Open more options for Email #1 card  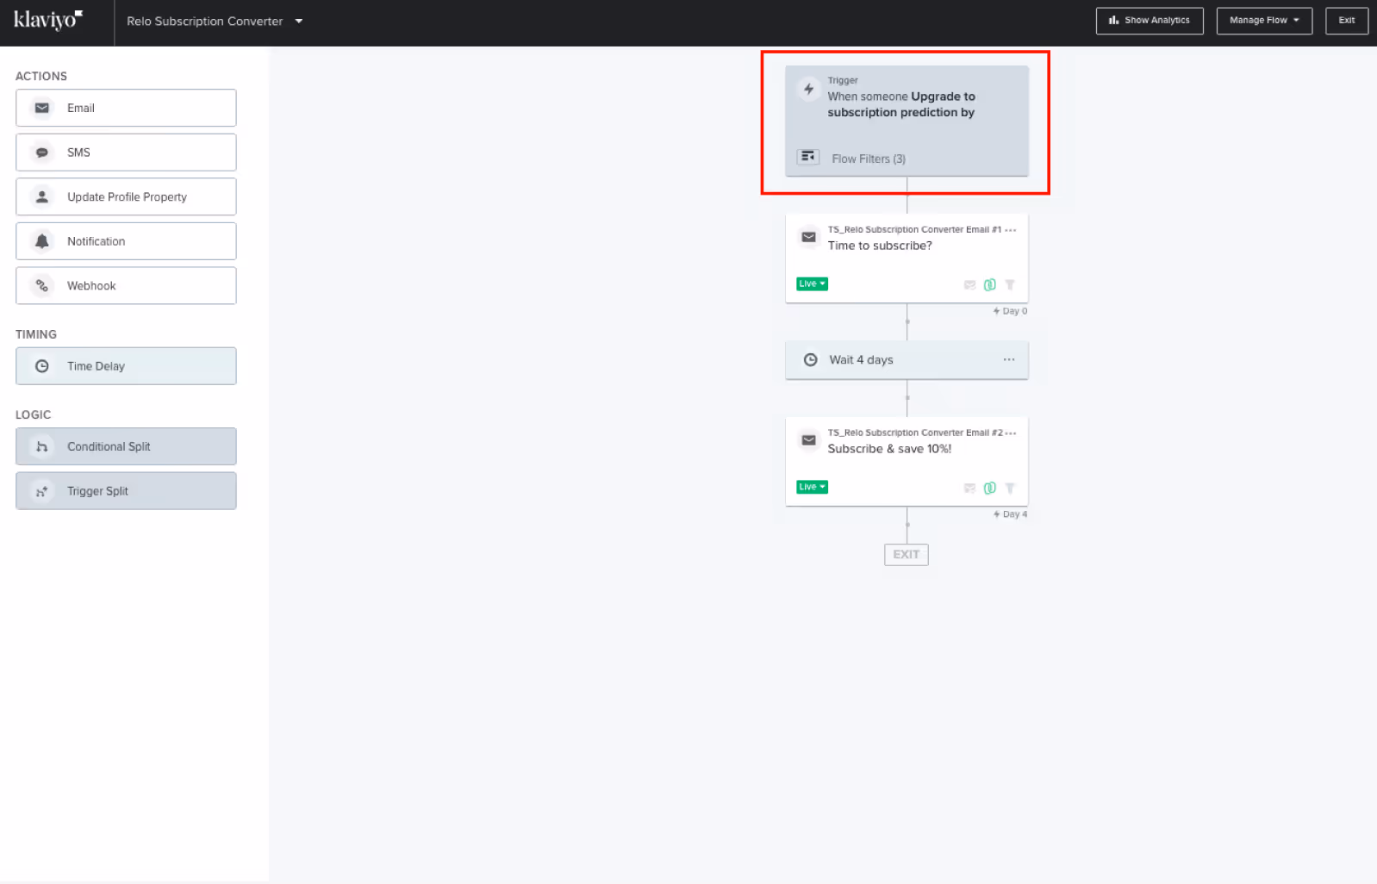[x=1011, y=230]
